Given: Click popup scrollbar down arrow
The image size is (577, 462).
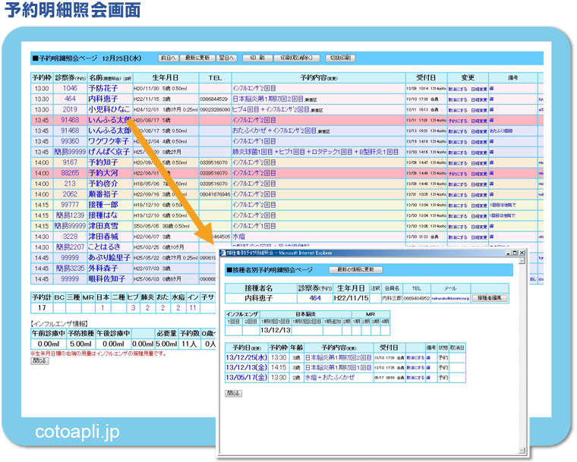Looking at the screenshot, I should (x=522, y=451).
